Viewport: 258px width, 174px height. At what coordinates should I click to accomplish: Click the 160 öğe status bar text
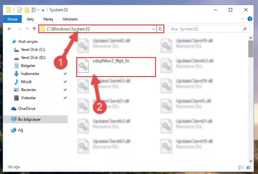tap(14, 167)
